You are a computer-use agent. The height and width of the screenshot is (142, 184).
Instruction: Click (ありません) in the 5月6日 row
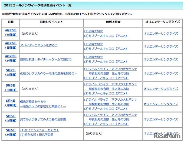click(x=94, y=133)
